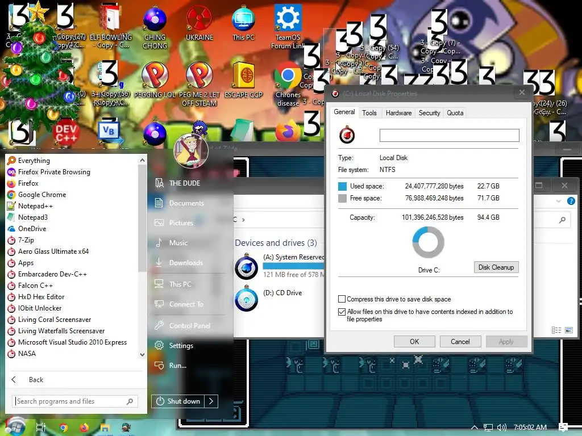Screen dimensions: 582x436
Task: Open Settings from start menu
Action: 181,346
